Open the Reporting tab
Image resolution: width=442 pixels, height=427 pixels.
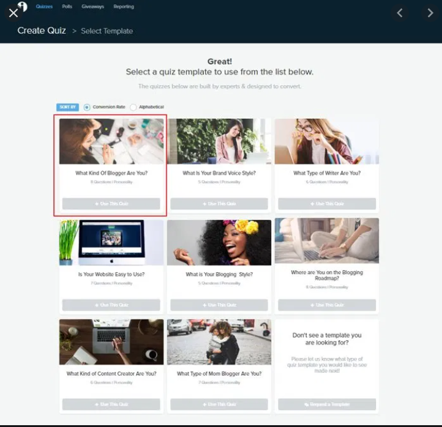(124, 7)
